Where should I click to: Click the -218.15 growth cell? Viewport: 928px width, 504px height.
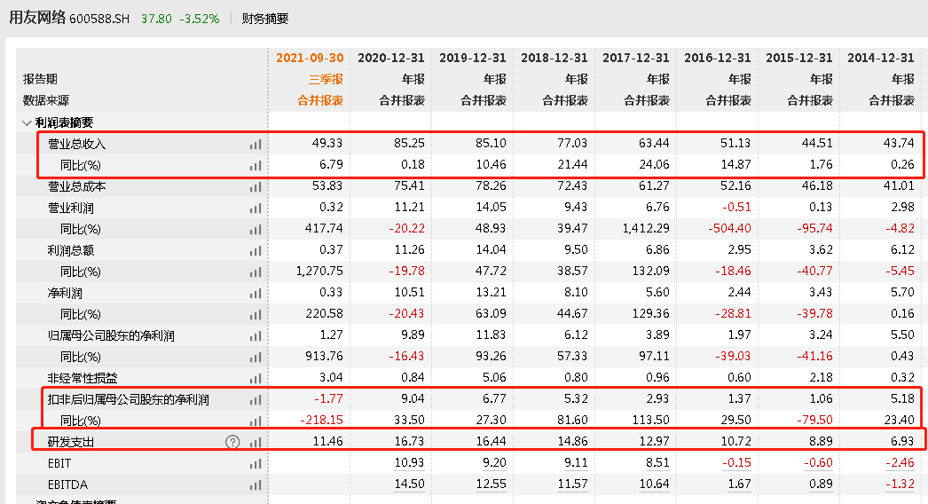321,420
